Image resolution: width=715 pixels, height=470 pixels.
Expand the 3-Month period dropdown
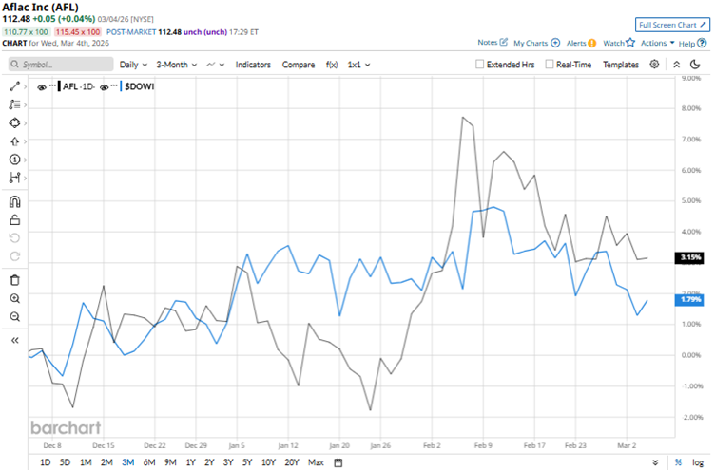click(174, 65)
